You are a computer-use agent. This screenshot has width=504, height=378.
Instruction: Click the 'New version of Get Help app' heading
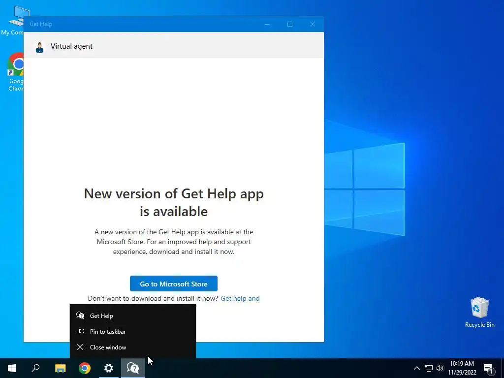tap(174, 202)
